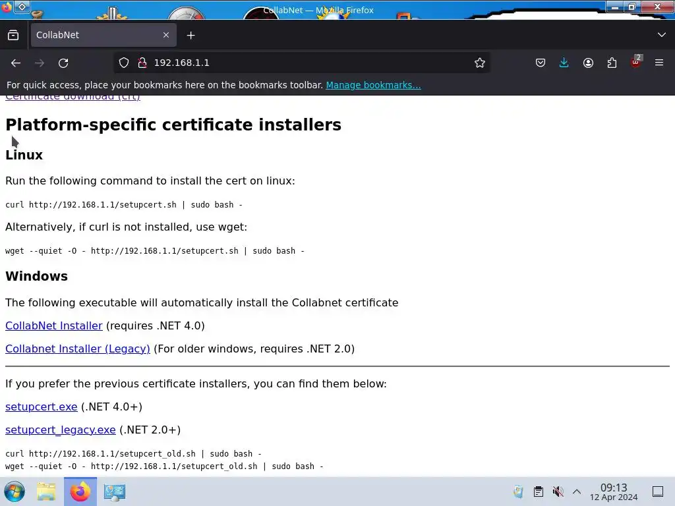The width and height of the screenshot is (675, 506).
Task: Open the Start menu
Action: click(x=15, y=492)
